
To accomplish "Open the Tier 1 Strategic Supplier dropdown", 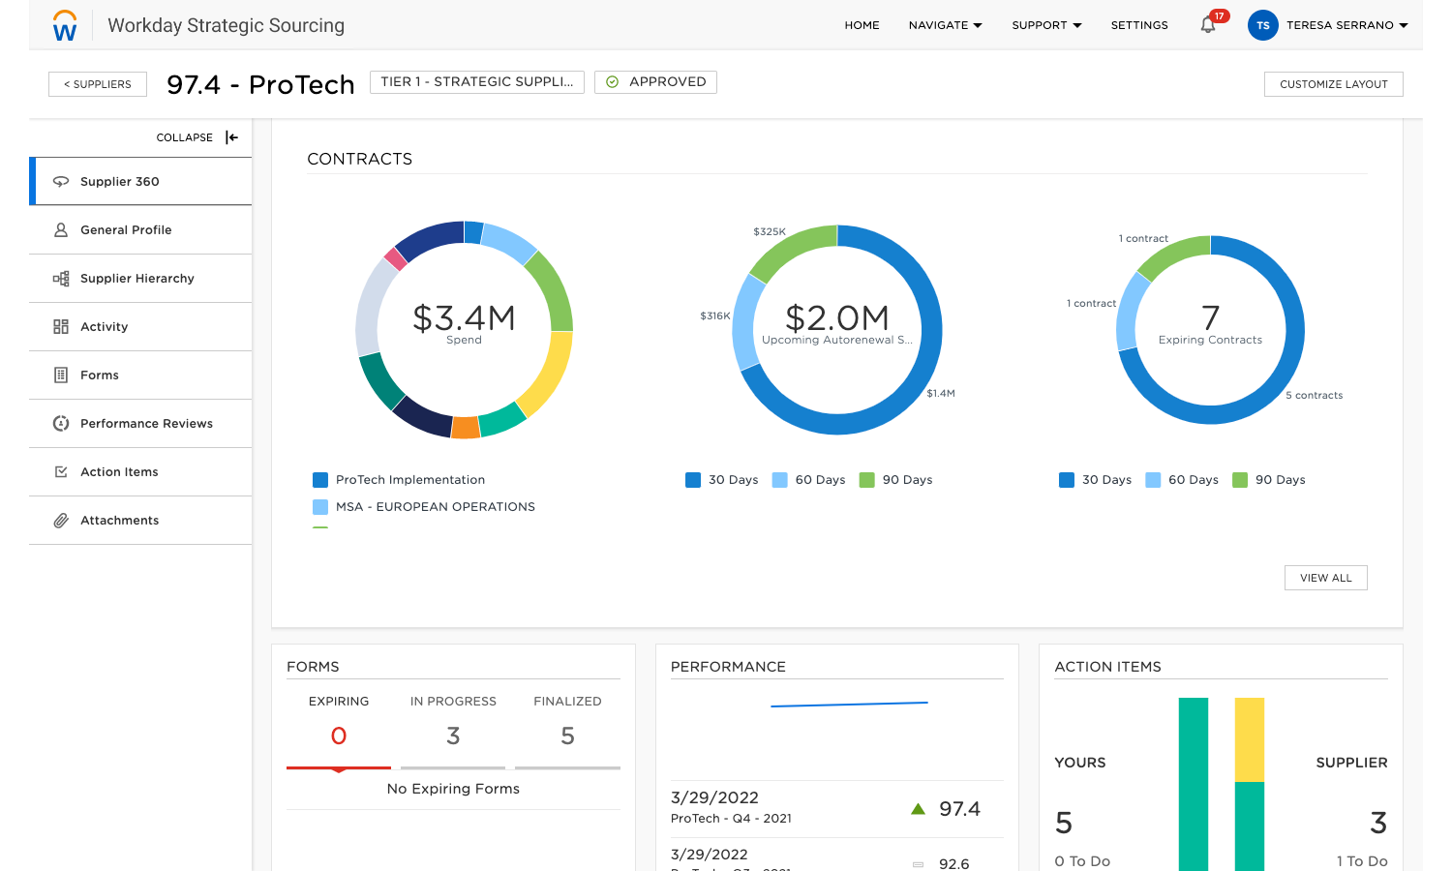I will pos(477,82).
